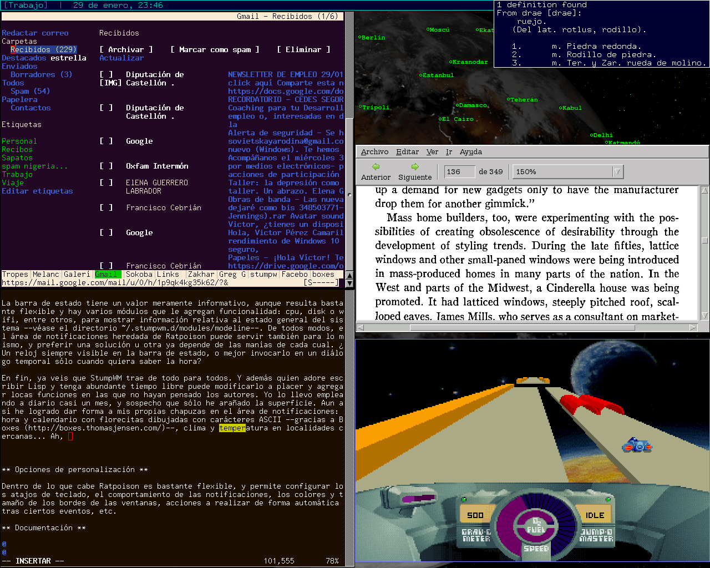Open the Ayuda menu
Viewport: 710px width, 568px height.
click(471, 151)
